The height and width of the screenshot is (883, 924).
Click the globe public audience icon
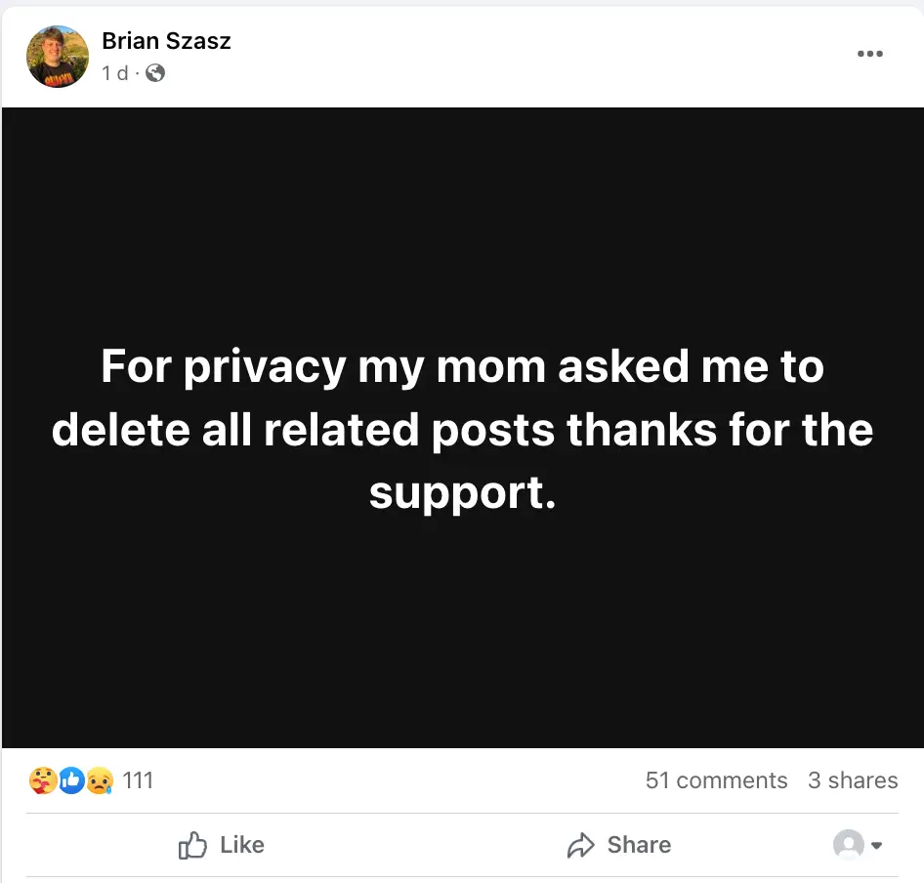(x=155, y=73)
